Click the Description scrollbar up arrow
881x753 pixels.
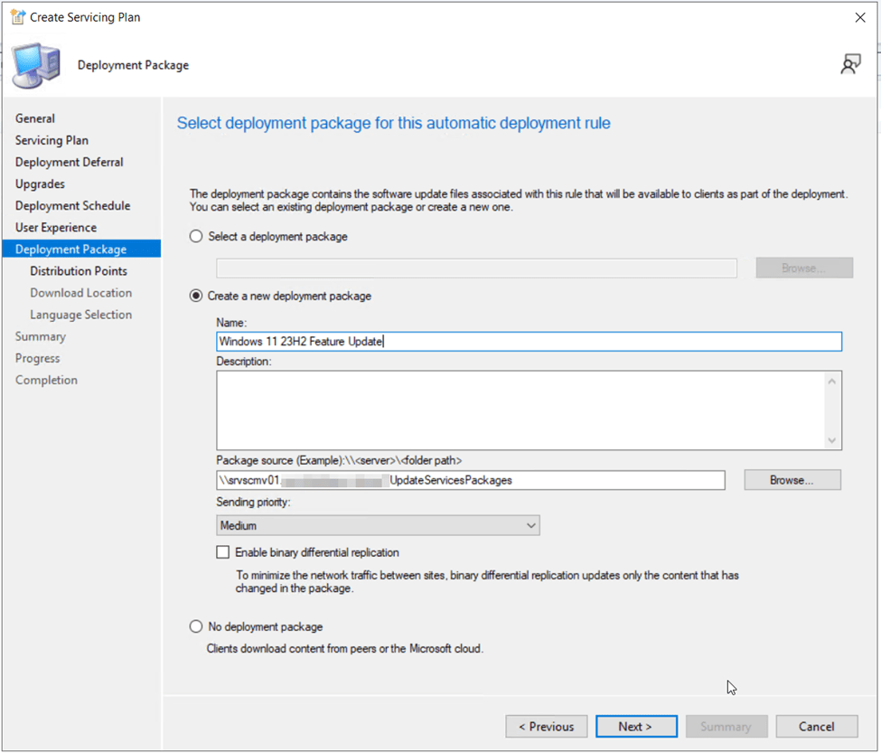coord(832,381)
